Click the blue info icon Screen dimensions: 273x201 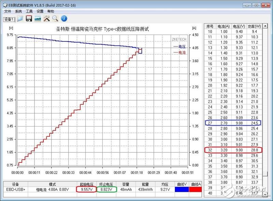click(x=64, y=19)
